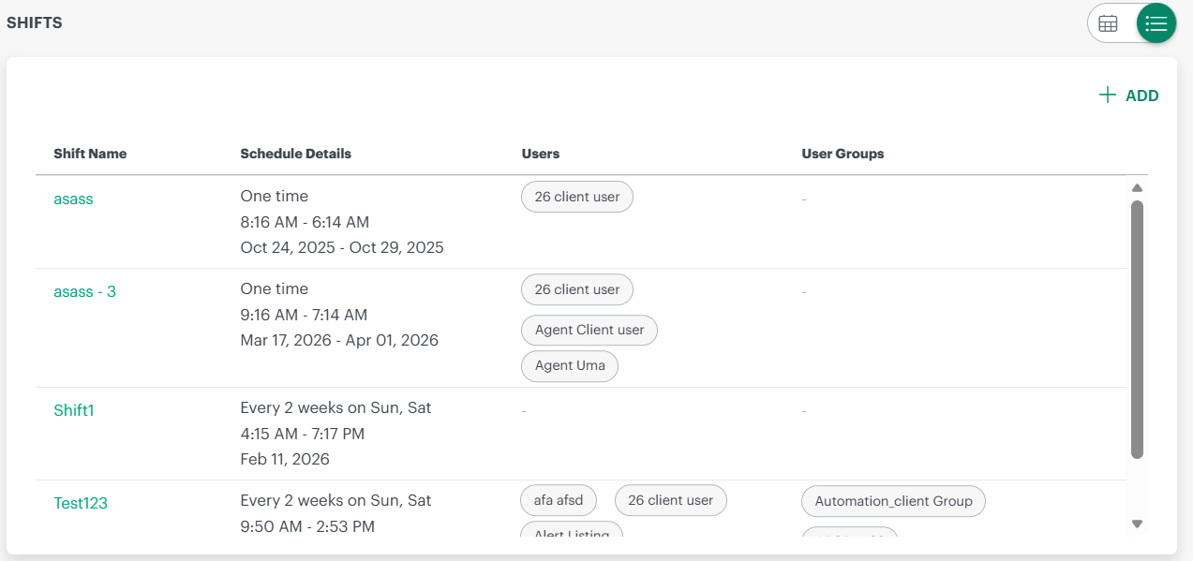Switch to calendar grid view
The width and height of the screenshot is (1193, 561).
[1108, 23]
